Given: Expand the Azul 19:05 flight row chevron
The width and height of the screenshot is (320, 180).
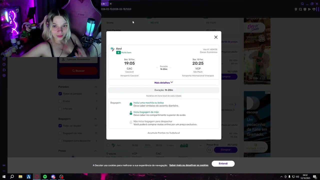Looking at the screenshot, I should pyautogui.click(x=200, y=145).
